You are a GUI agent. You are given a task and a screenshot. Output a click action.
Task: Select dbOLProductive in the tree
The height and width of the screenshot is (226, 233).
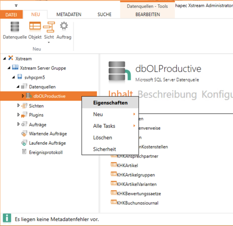49,96
